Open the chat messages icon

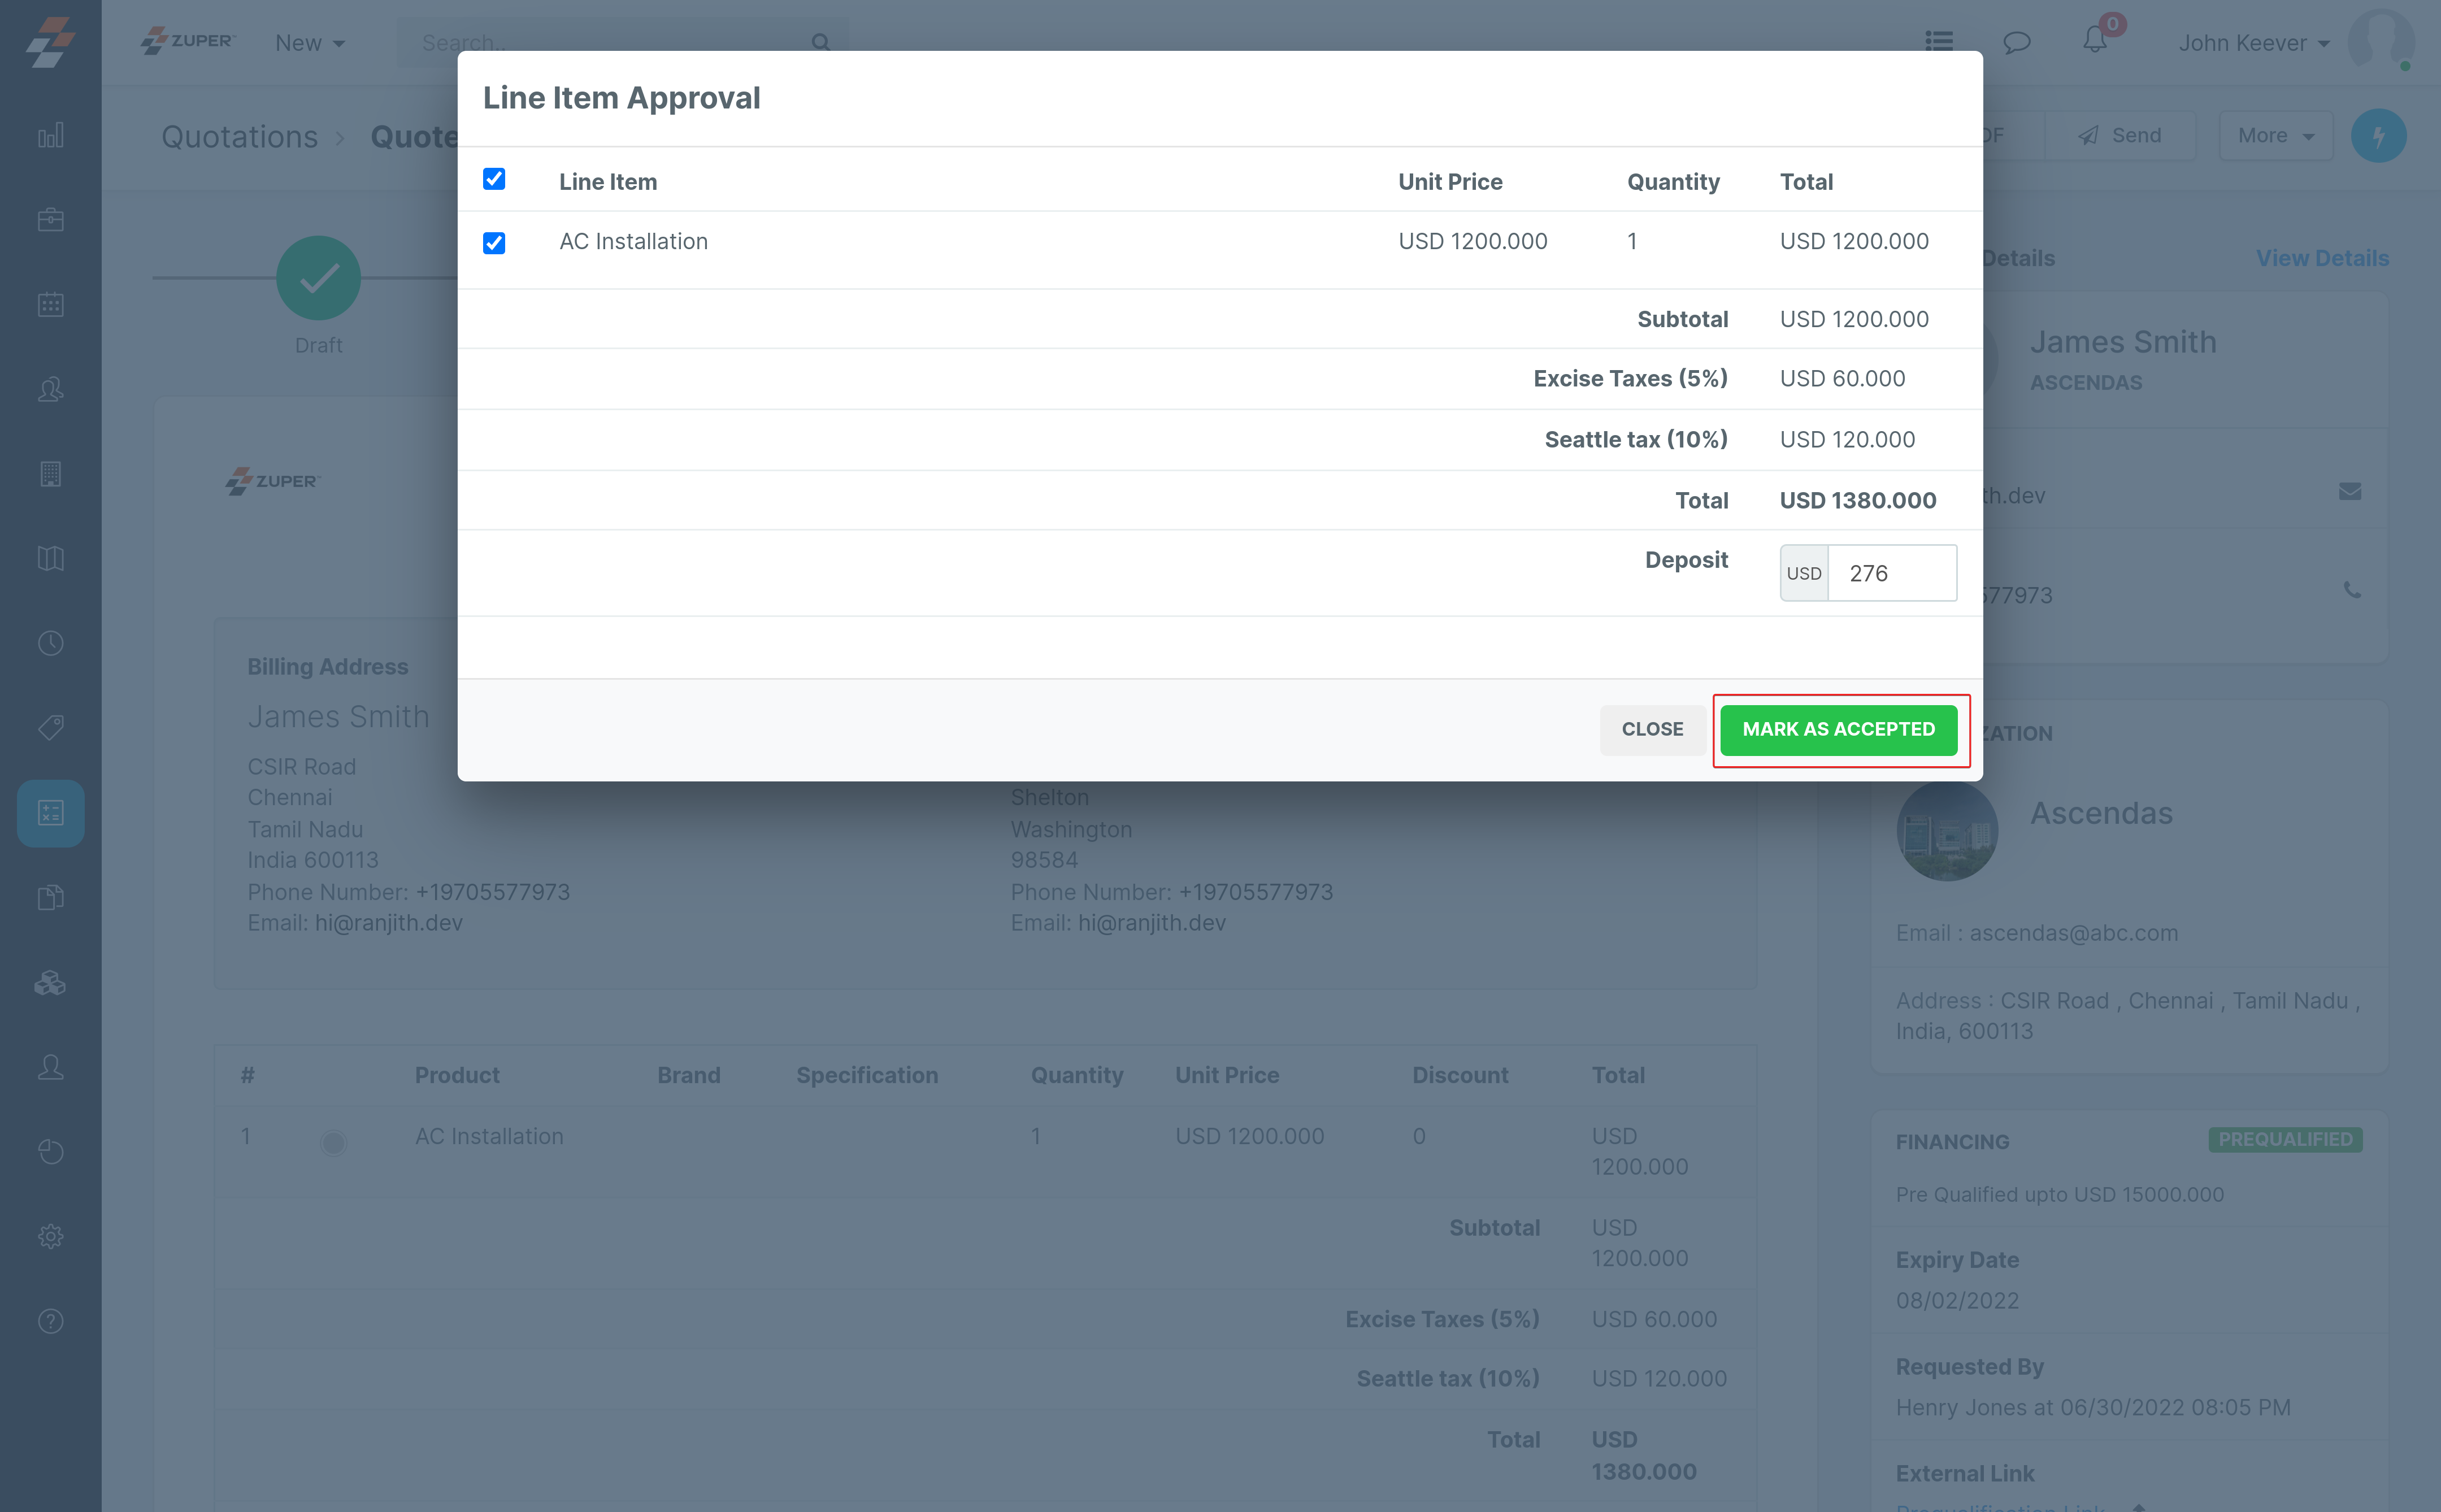click(2016, 42)
